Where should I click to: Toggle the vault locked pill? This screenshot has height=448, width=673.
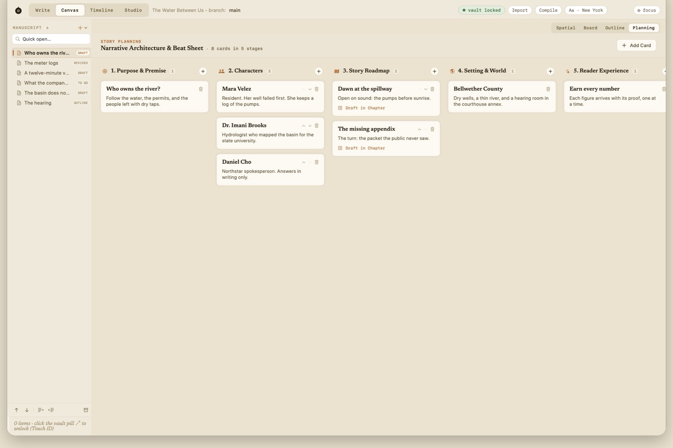[x=482, y=10]
